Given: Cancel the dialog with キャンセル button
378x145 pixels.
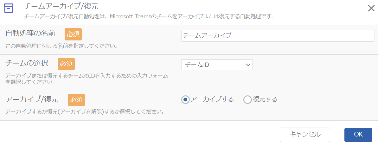Looking at the screenshot, I should [305, 135].
